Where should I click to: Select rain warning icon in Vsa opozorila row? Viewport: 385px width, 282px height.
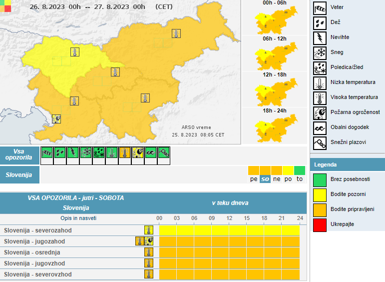[60, 153]
